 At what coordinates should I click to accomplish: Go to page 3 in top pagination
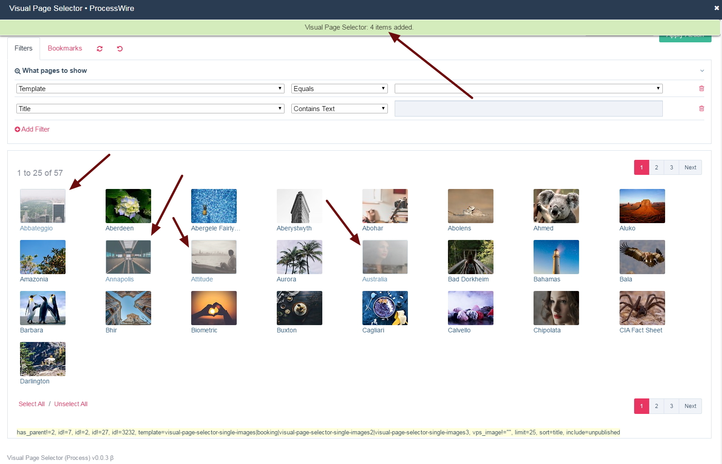[671, 168]
